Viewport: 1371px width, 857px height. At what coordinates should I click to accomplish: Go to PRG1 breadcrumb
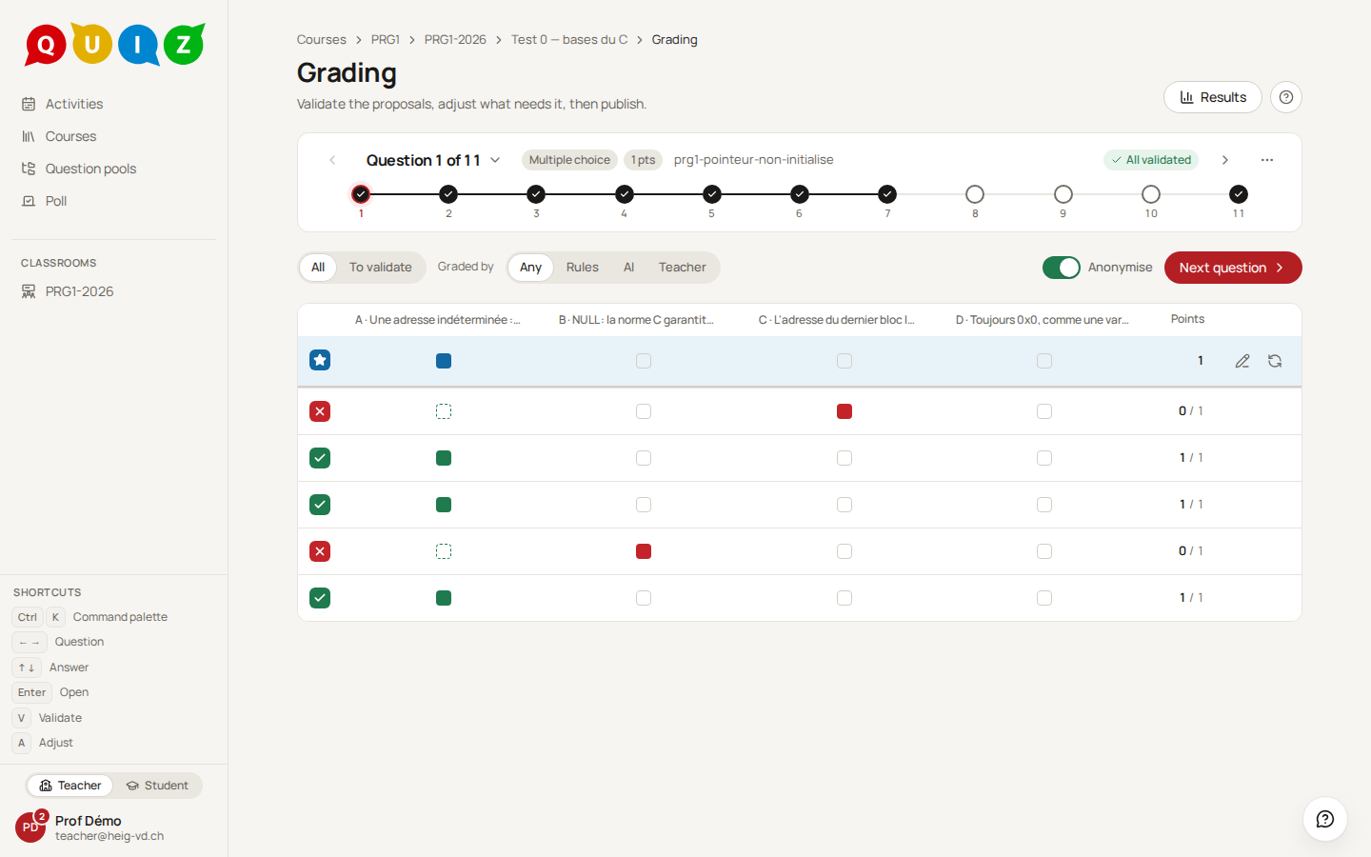point(386,39)
